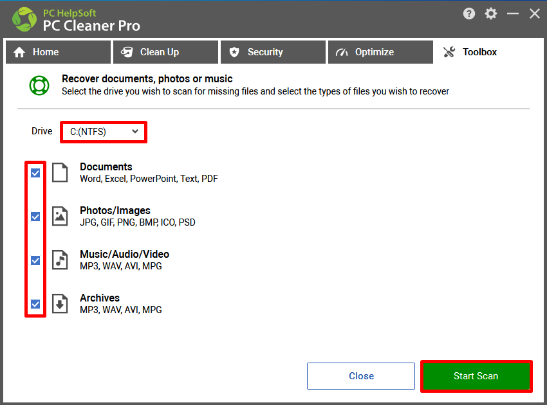Uncheck the Archives checkbox

point(35,304)
